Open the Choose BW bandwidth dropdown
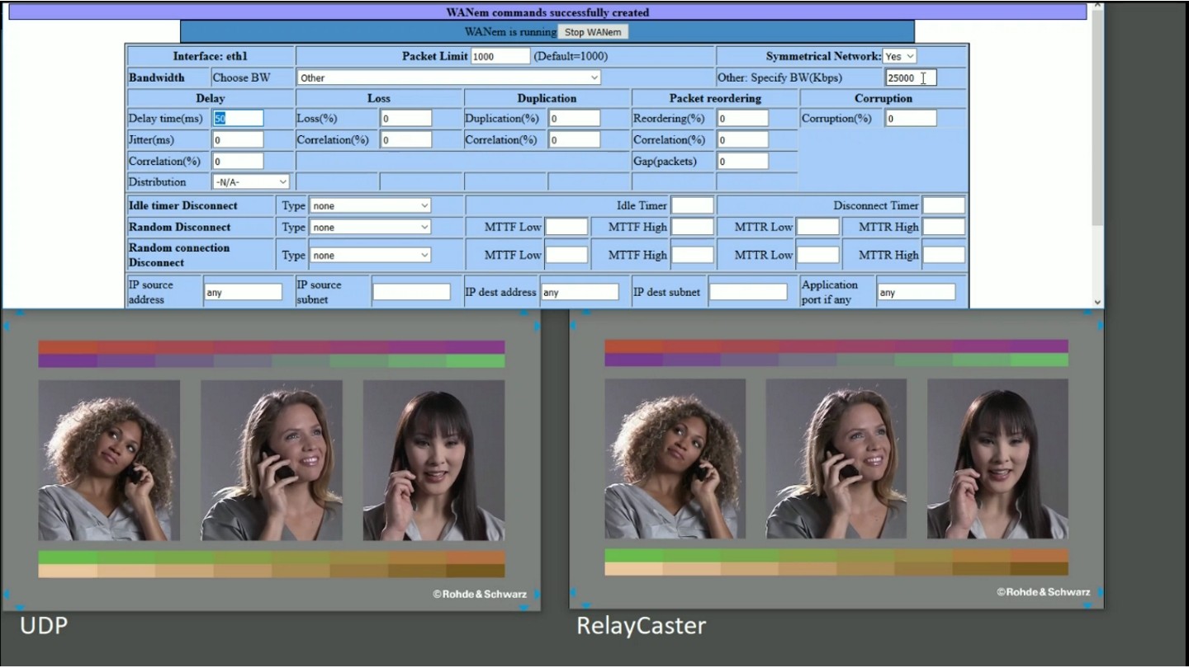The height and width of the screenshot is (668, 1189). point(448,78)
